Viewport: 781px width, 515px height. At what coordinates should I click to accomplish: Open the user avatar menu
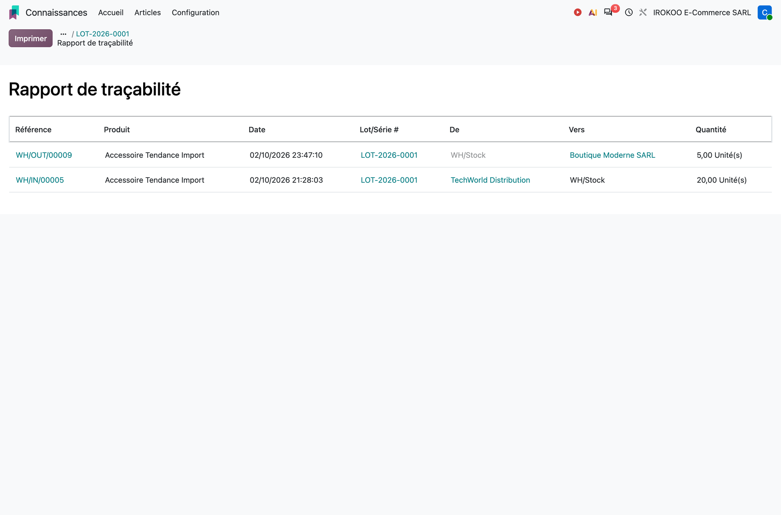(x=765, y=13)
